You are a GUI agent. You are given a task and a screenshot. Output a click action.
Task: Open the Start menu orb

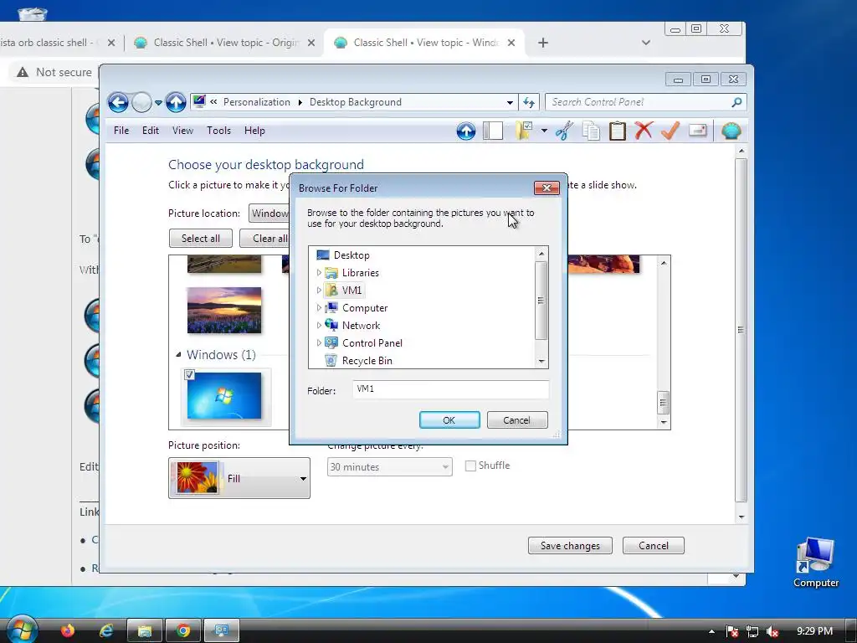click(21, 629)
